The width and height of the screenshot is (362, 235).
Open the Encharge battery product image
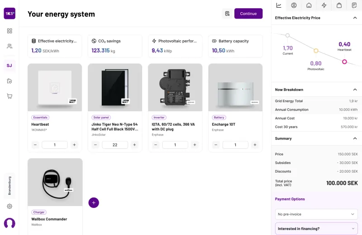(235, 87)
